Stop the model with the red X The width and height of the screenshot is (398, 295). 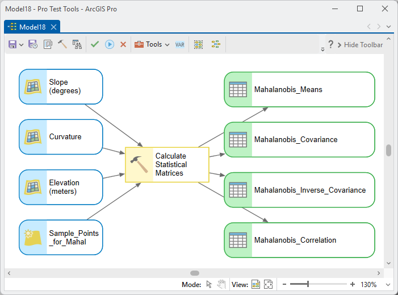tap(123, 44)
